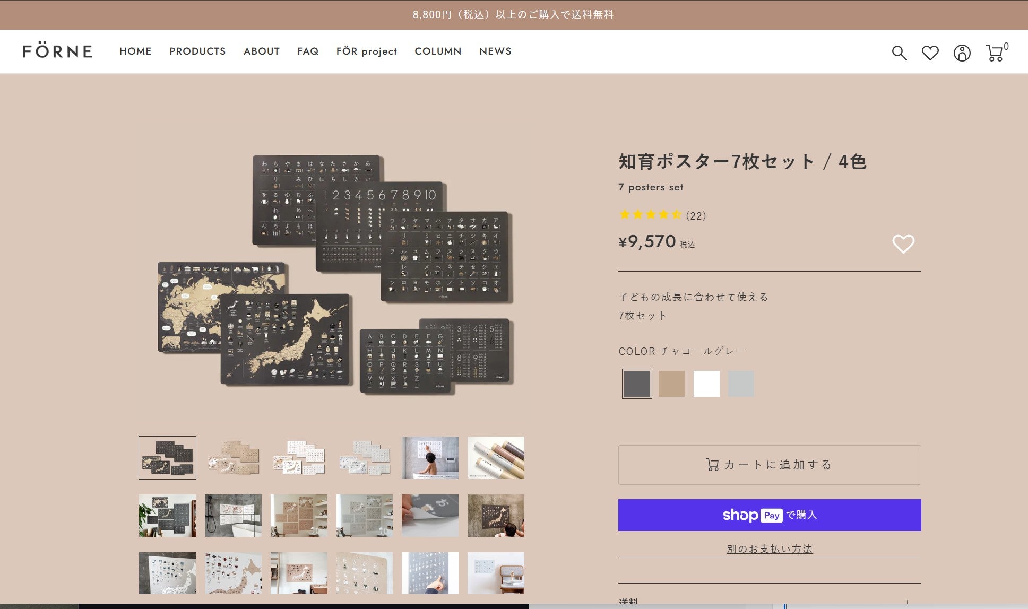The height and width of the screenshot is (609, 1028).
Task: Open the search magnifier icon
Action: pyautogui.click(x=899, y=53)
